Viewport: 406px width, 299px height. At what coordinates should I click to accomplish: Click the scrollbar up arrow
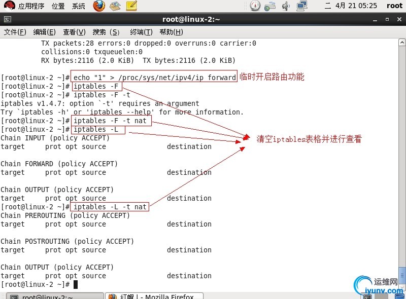tap(402, 43)
